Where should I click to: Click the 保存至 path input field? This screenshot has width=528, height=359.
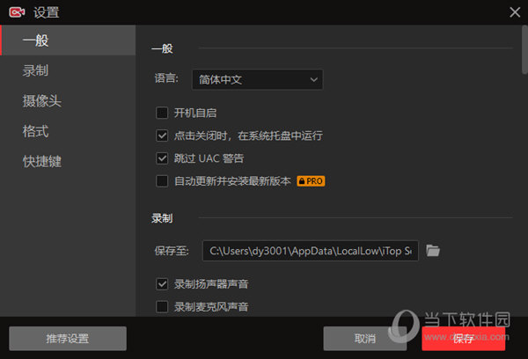pos(310,251)
